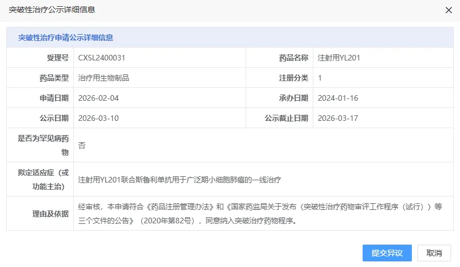Click the handling date 2024-01-16
This screenshot has width=460, height=267.
click(x=337, y=98)
